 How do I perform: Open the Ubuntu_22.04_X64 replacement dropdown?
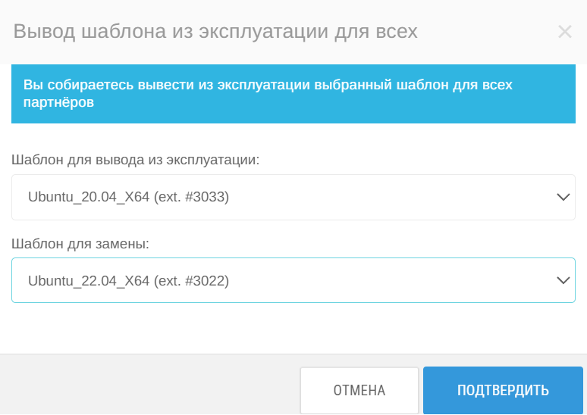293,280
